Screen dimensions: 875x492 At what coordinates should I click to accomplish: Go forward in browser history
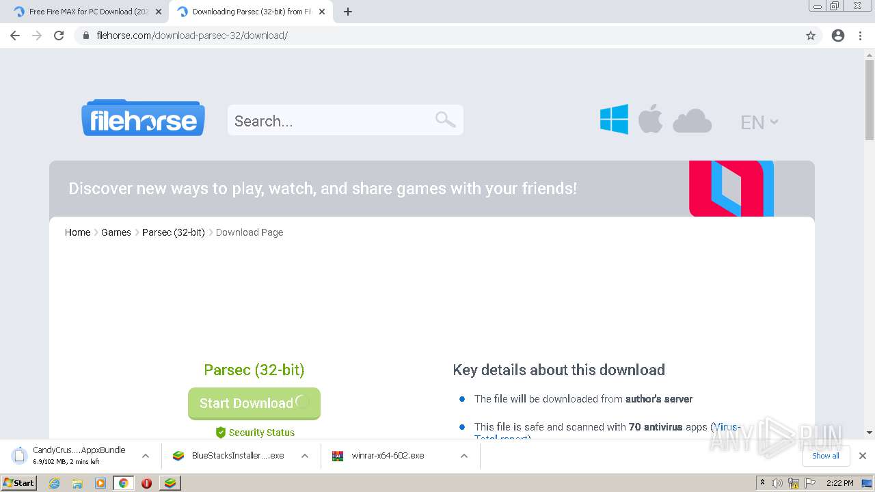click(37, 36)
